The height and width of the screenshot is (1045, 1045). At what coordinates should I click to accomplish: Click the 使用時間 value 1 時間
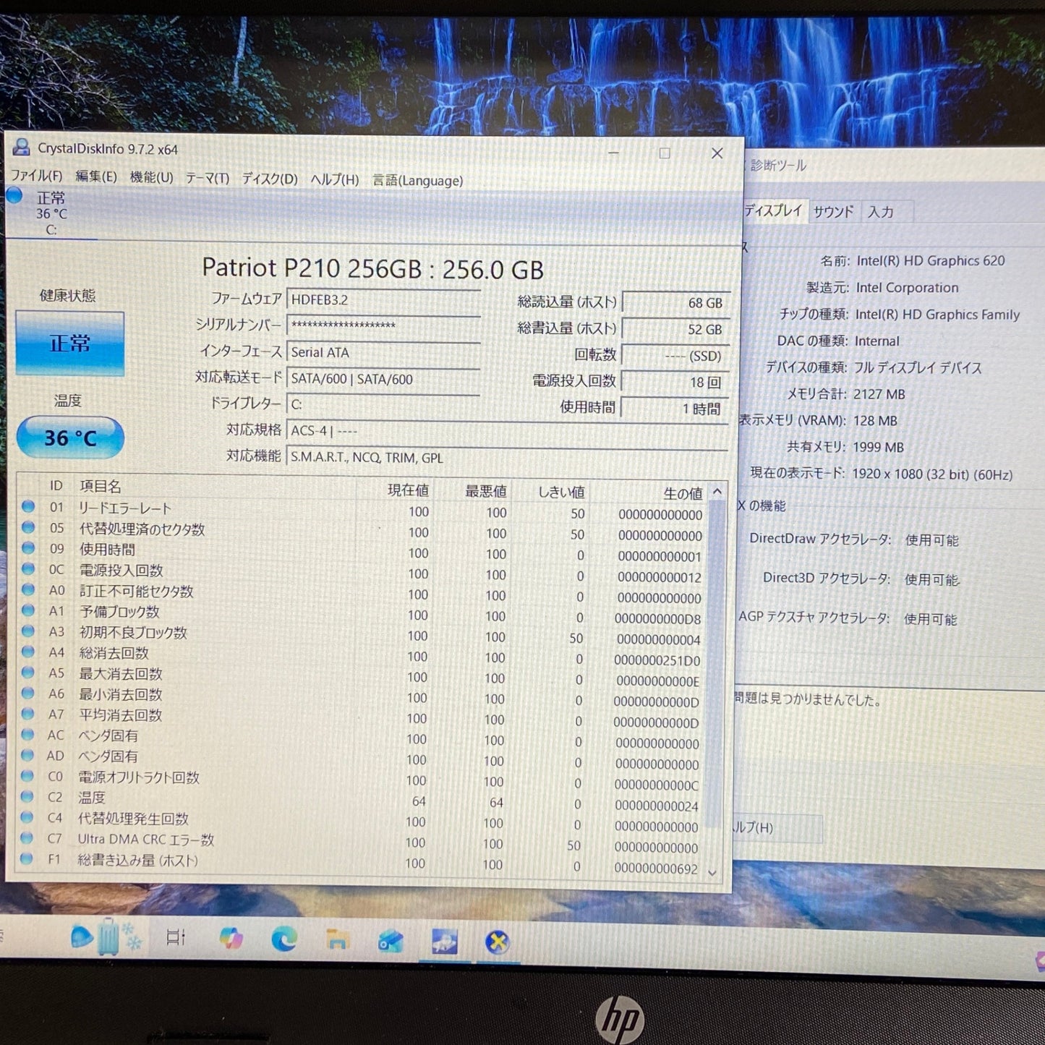tap(675, 409)
